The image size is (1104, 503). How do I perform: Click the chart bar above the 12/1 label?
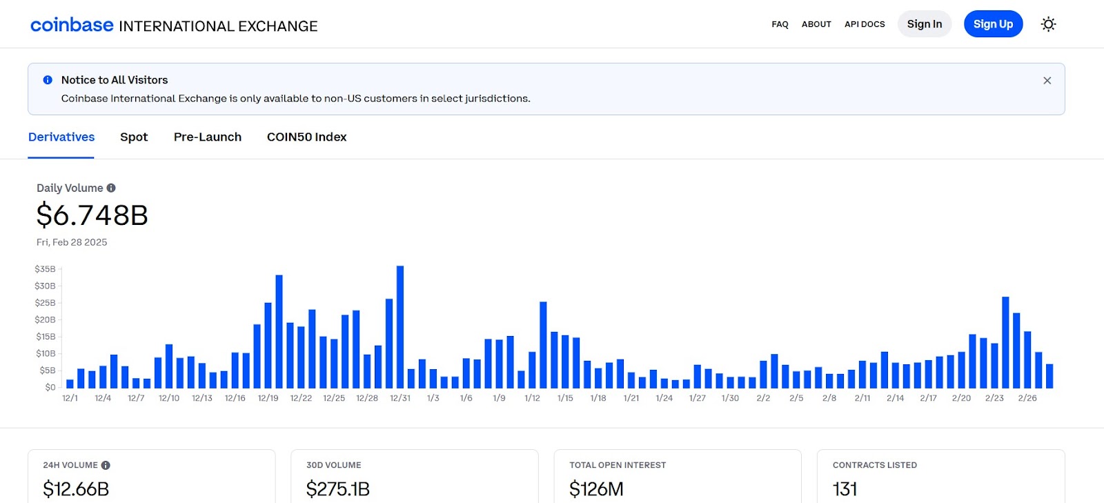[70, 384]
